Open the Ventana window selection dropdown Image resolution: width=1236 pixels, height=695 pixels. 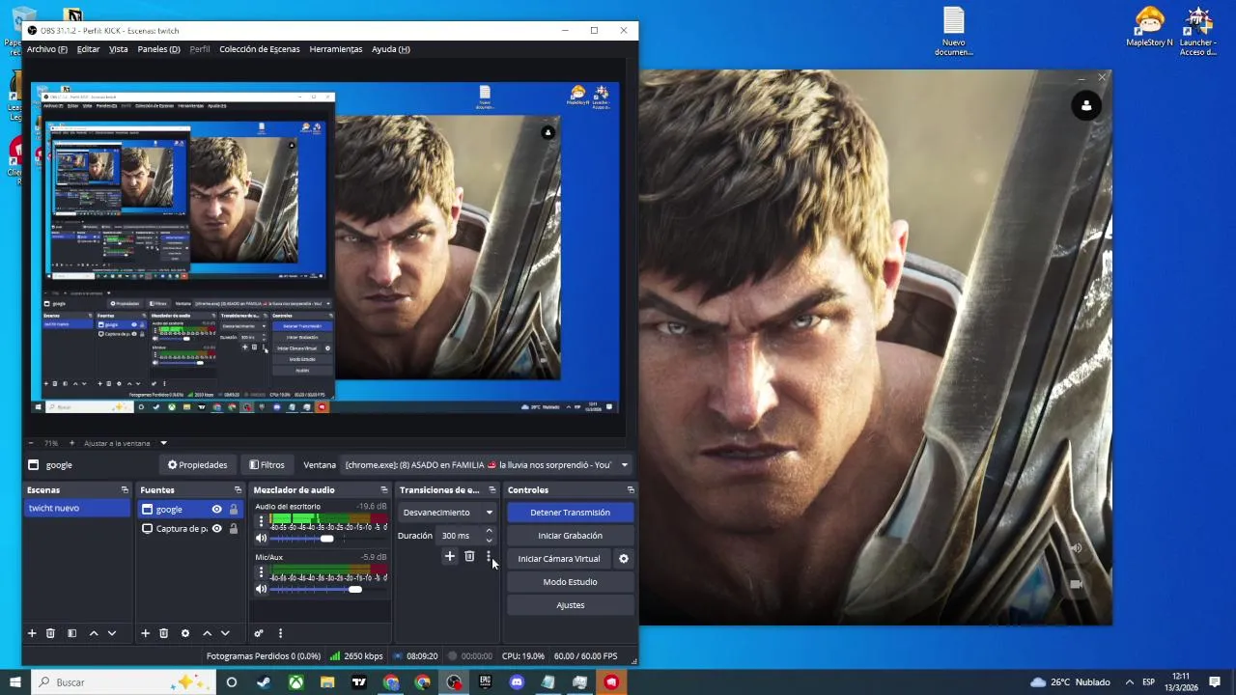pos(487,465)
